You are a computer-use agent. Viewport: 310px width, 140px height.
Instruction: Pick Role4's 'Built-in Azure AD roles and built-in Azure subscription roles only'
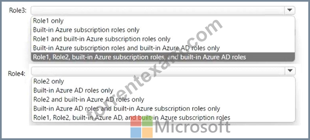point(127,108)
